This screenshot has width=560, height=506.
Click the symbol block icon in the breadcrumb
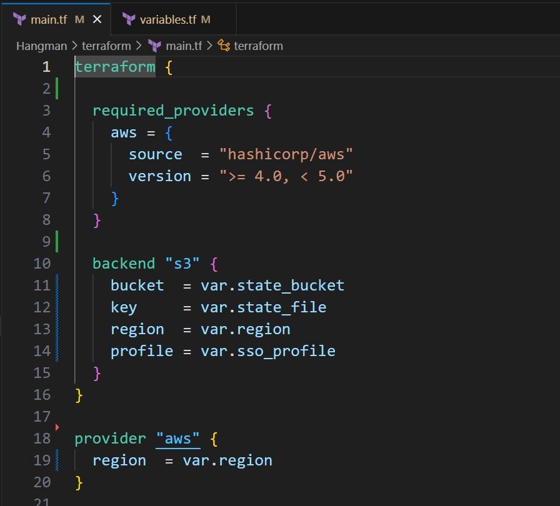coord(224,46)
